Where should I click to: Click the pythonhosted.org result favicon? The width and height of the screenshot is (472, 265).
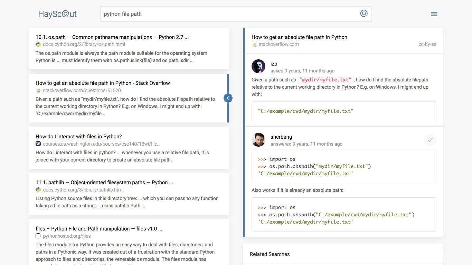38,236
